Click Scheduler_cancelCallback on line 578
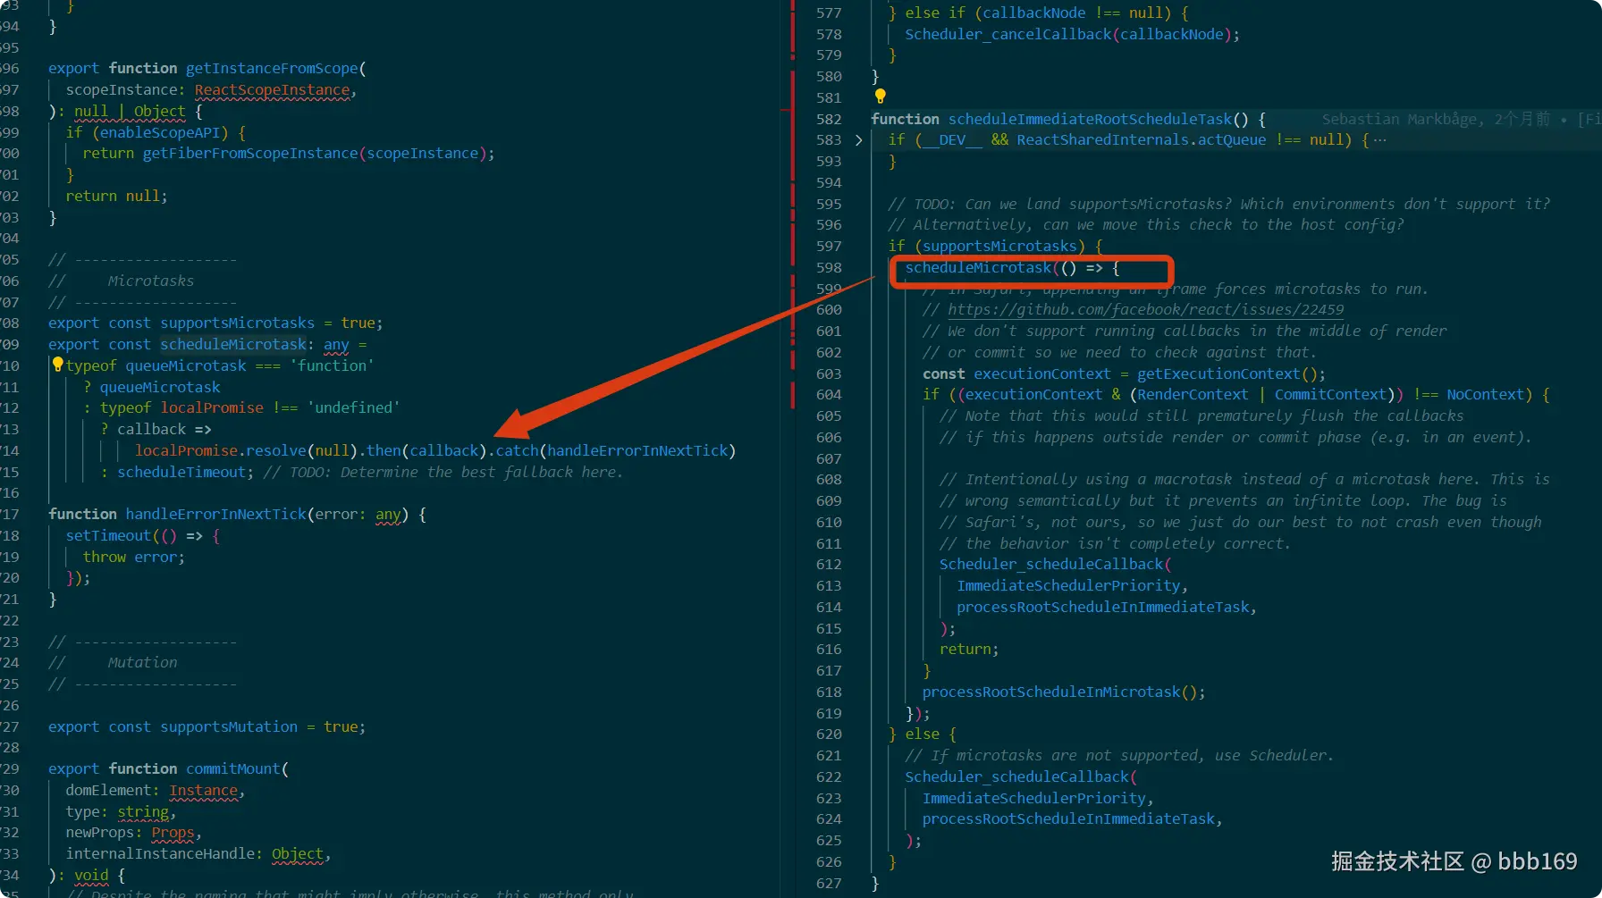This screenshot has width=1602, height=898. pyautogui.click(x=1008, y=34)
